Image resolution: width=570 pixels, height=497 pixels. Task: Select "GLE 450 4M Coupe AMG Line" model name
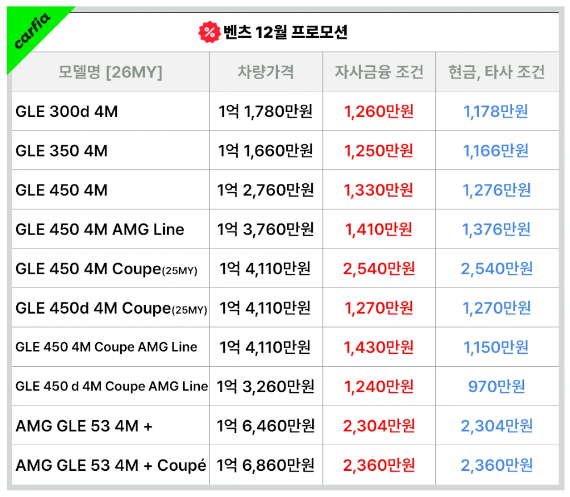[x=106, y=347]
